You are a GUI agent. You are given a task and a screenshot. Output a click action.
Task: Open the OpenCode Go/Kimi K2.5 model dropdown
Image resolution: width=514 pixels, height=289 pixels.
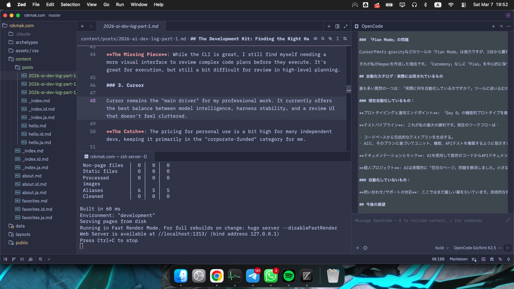476,248
